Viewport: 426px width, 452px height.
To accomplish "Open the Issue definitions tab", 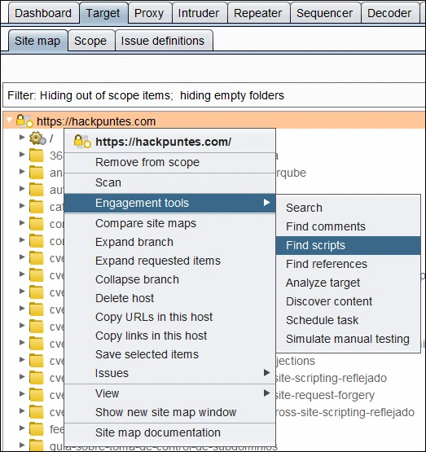I will (163, 41).
